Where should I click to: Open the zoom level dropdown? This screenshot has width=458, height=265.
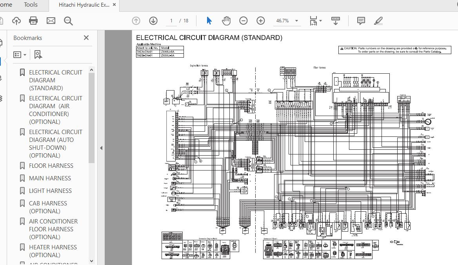(x=296, y=21)
